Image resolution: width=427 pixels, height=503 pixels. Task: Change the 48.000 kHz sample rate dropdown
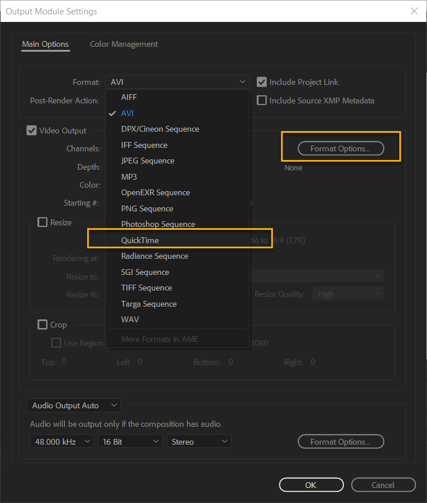coord(62,442)
